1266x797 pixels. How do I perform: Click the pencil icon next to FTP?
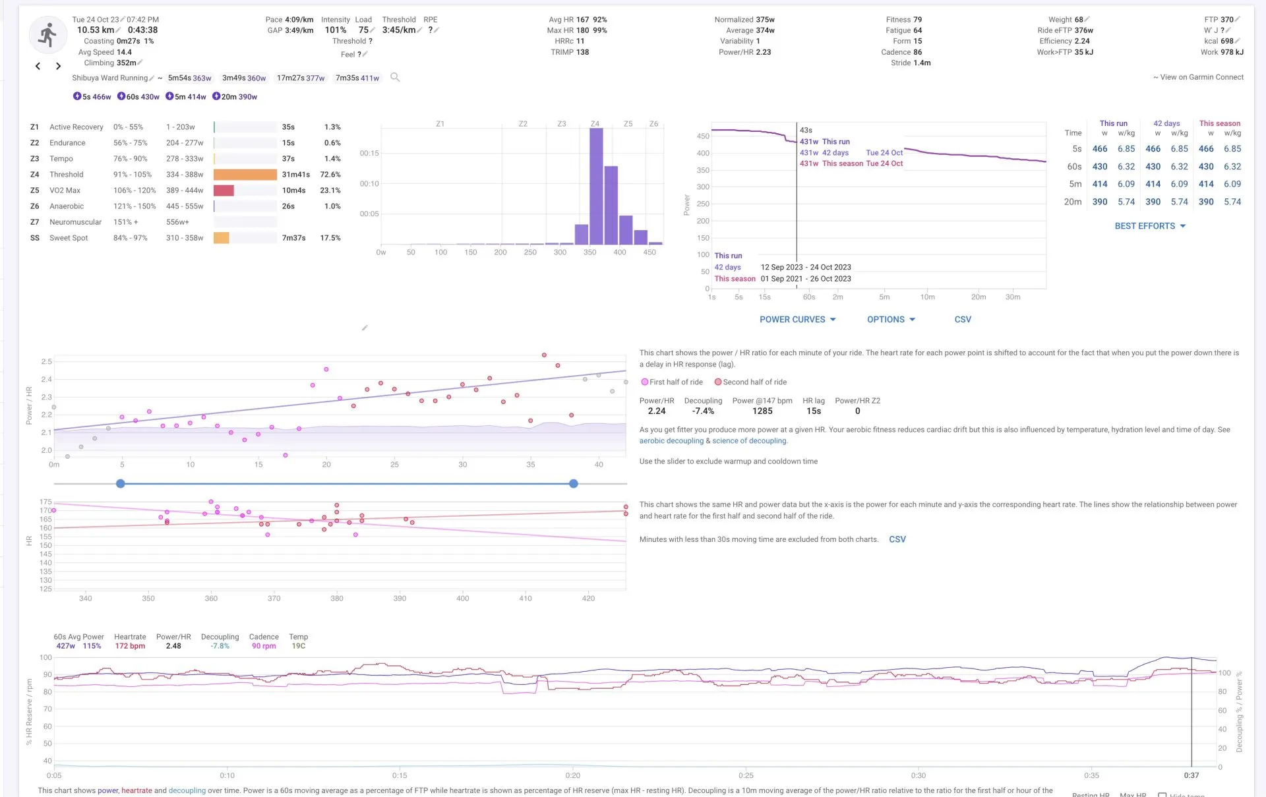pos(1238,19)
